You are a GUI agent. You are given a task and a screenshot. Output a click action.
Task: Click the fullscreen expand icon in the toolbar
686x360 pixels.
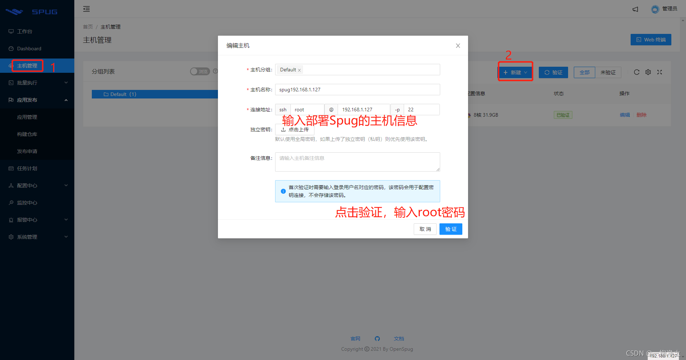pyautogui.click(x=660, y=72)
